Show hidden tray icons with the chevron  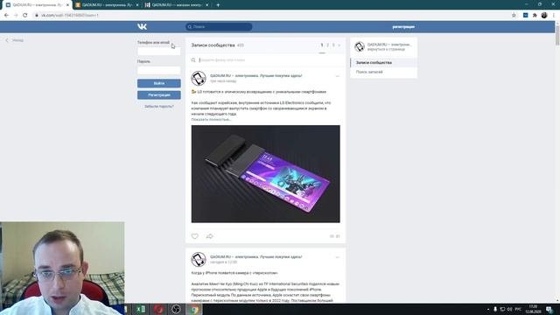point(488,309)
